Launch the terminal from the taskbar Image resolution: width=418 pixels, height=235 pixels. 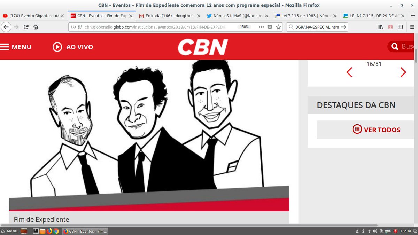36,231
